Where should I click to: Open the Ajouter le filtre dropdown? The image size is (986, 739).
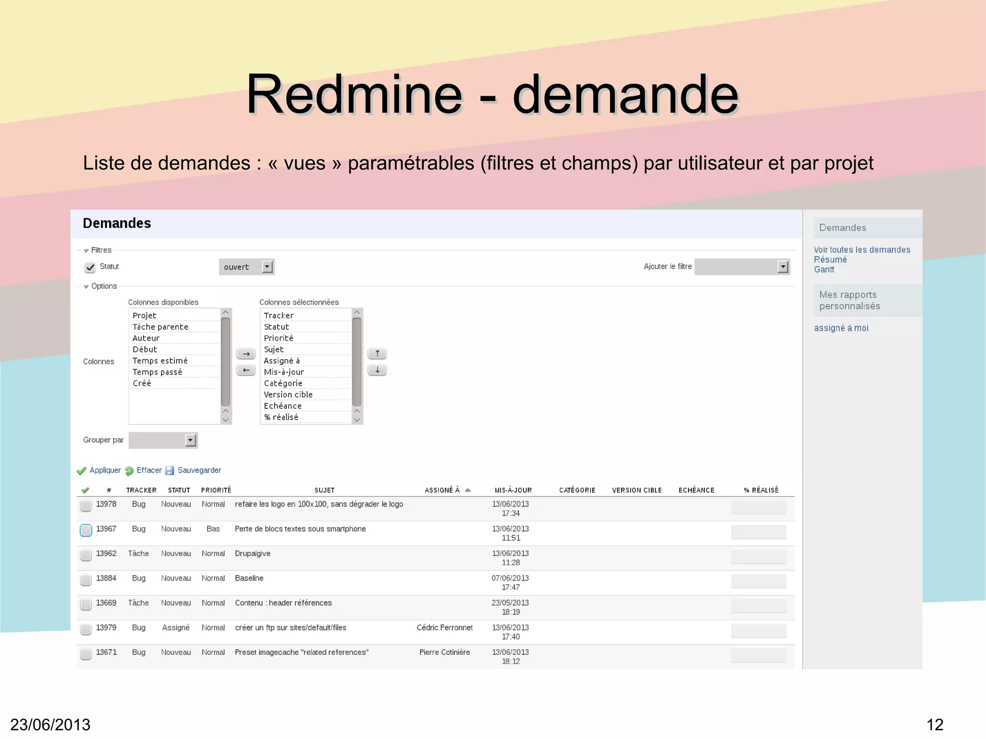tap(742, 267)
